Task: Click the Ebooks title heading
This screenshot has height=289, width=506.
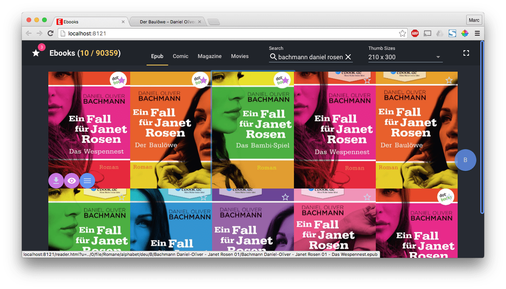Action: [x=85, y=53]
